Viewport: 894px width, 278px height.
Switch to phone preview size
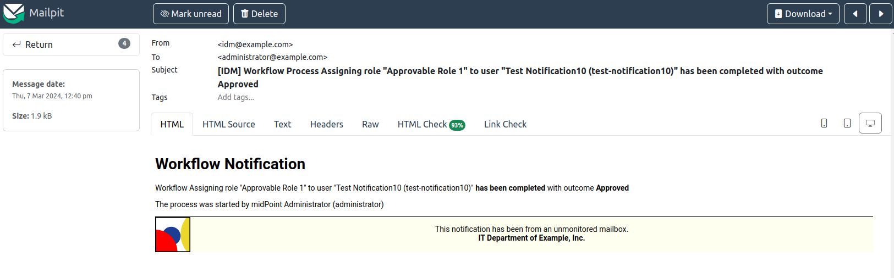click(x=824, y=123)
